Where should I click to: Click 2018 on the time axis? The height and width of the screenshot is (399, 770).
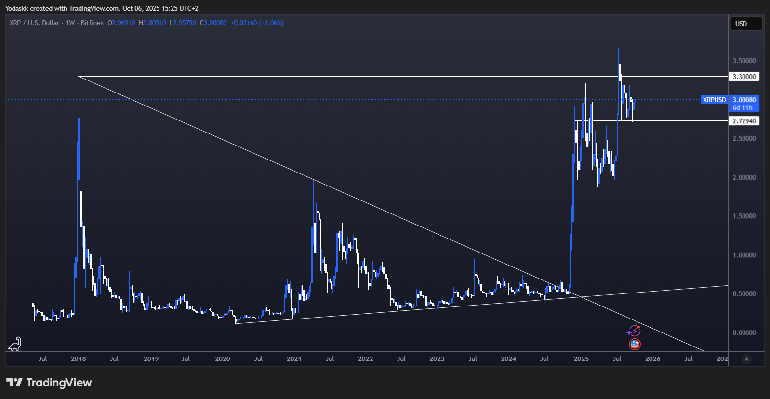[x=78, y=359]
